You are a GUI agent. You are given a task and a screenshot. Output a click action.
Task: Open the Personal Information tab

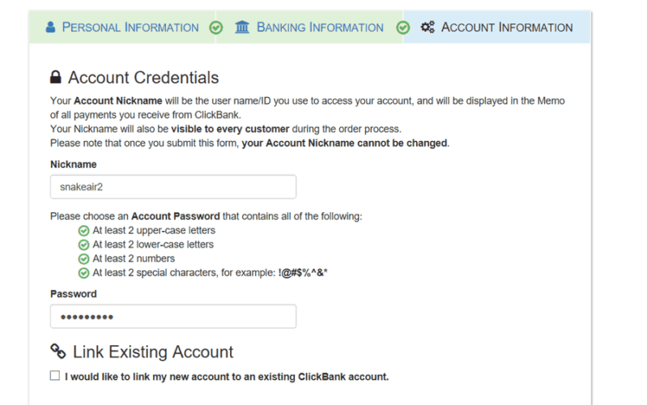pyautogui.click(x=130, y=28)
